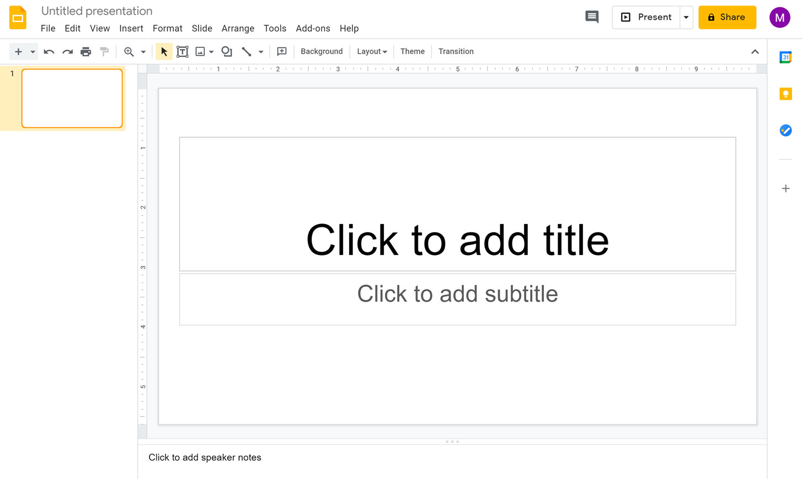The width and height of the screenshot is (802, 479).
Task: Print the presentation
Action: [85, 51]
